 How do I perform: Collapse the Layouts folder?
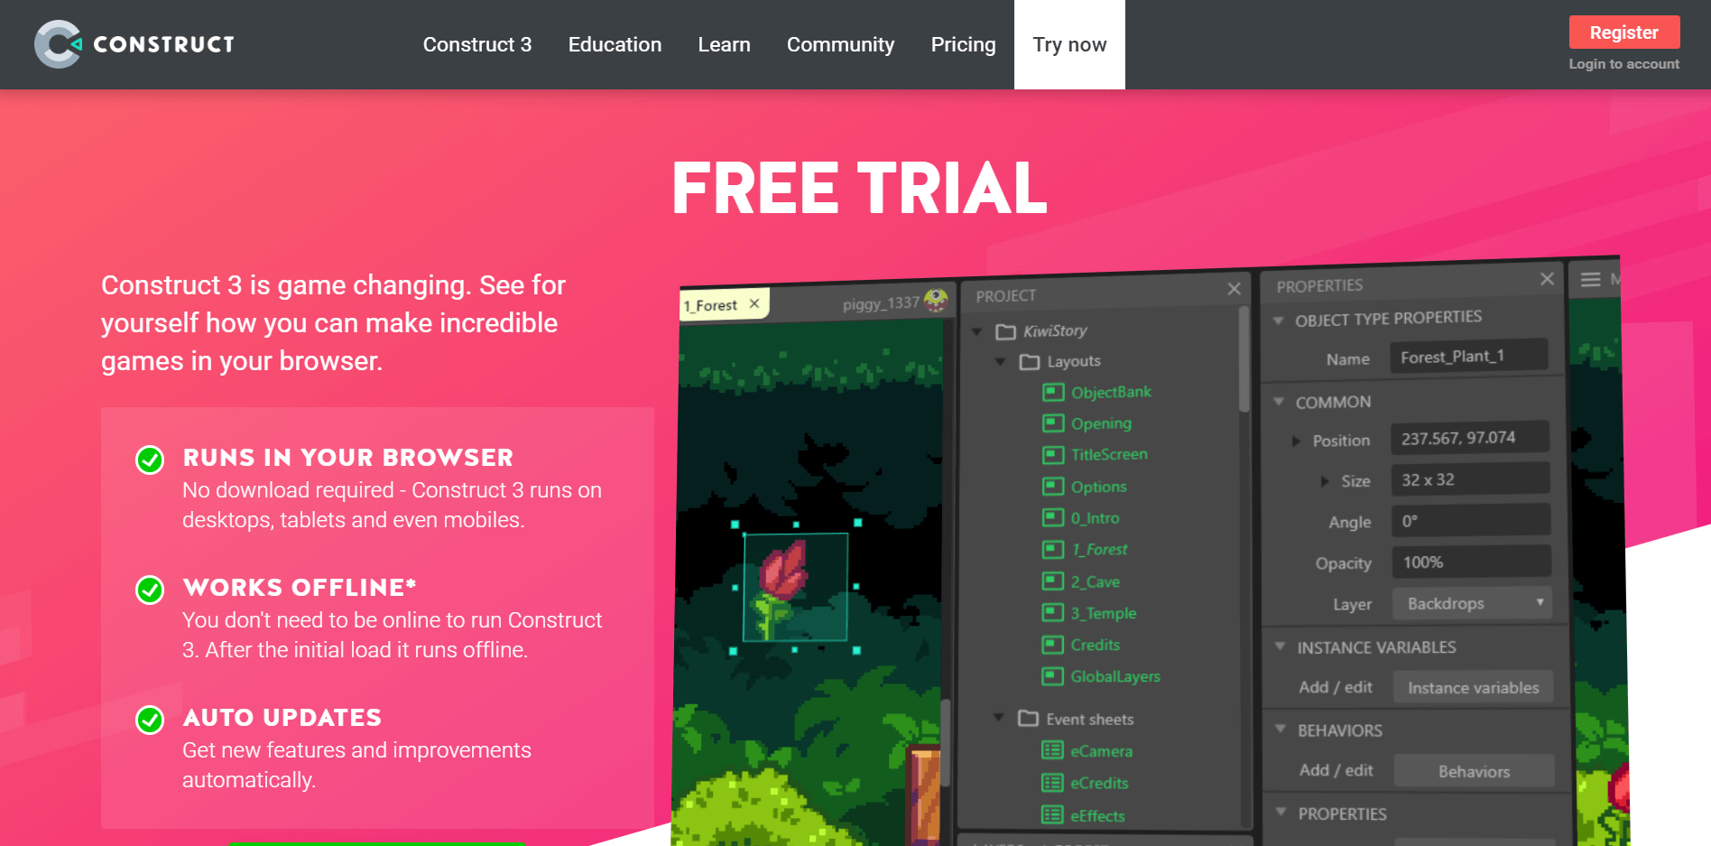(x=1000, y=362)
